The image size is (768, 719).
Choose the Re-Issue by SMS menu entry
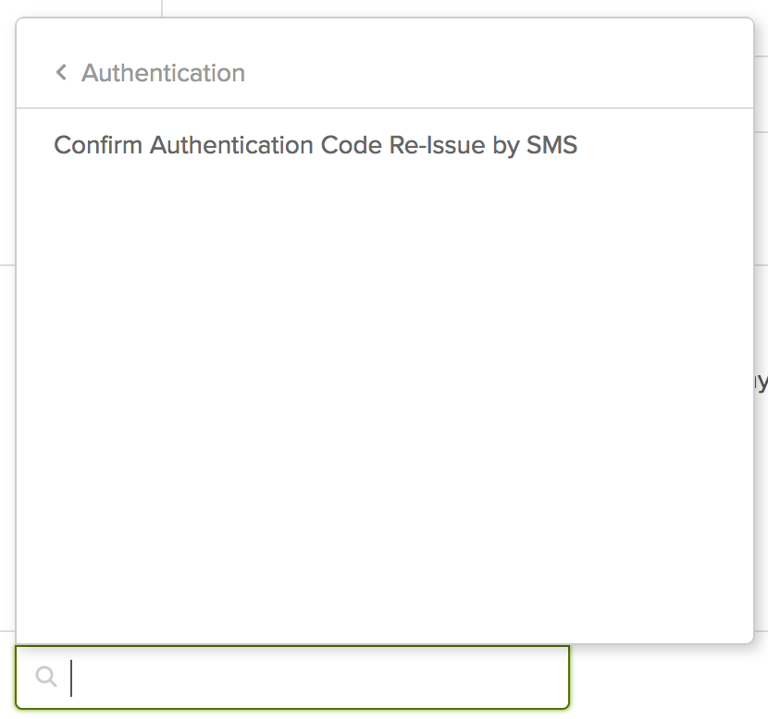316,145
